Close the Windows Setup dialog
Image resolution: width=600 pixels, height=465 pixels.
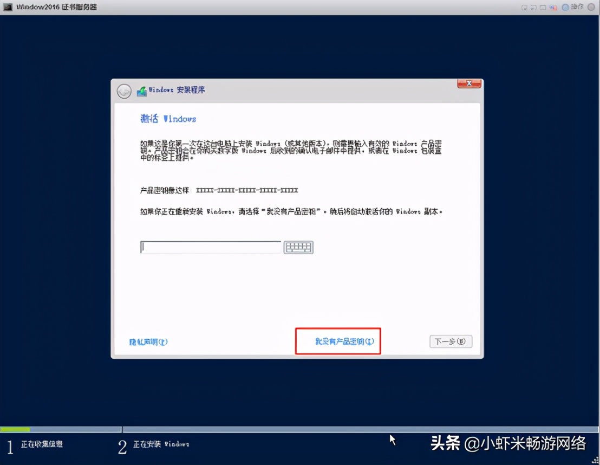[x=469, y=83]
